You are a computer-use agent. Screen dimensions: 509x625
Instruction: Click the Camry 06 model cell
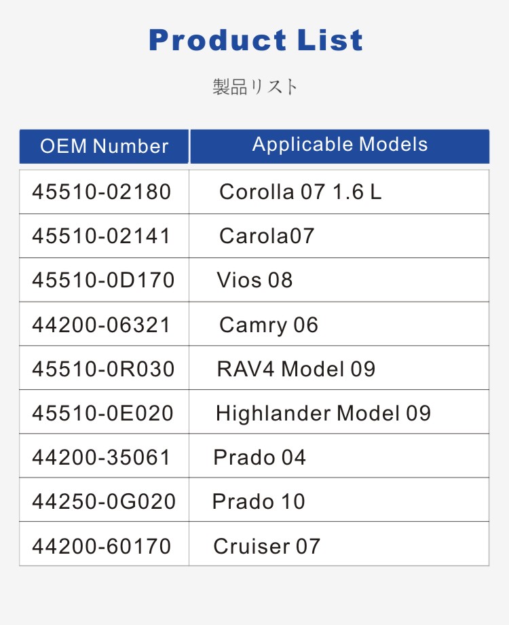coord(269,325)
